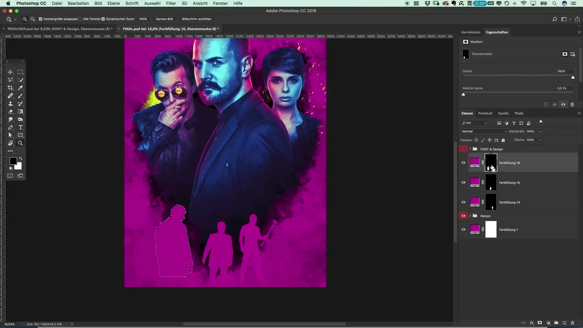Open the blend mode Normal dropdown
The width and height of the screenshot is (583, 328).
(x=484, y=131)
